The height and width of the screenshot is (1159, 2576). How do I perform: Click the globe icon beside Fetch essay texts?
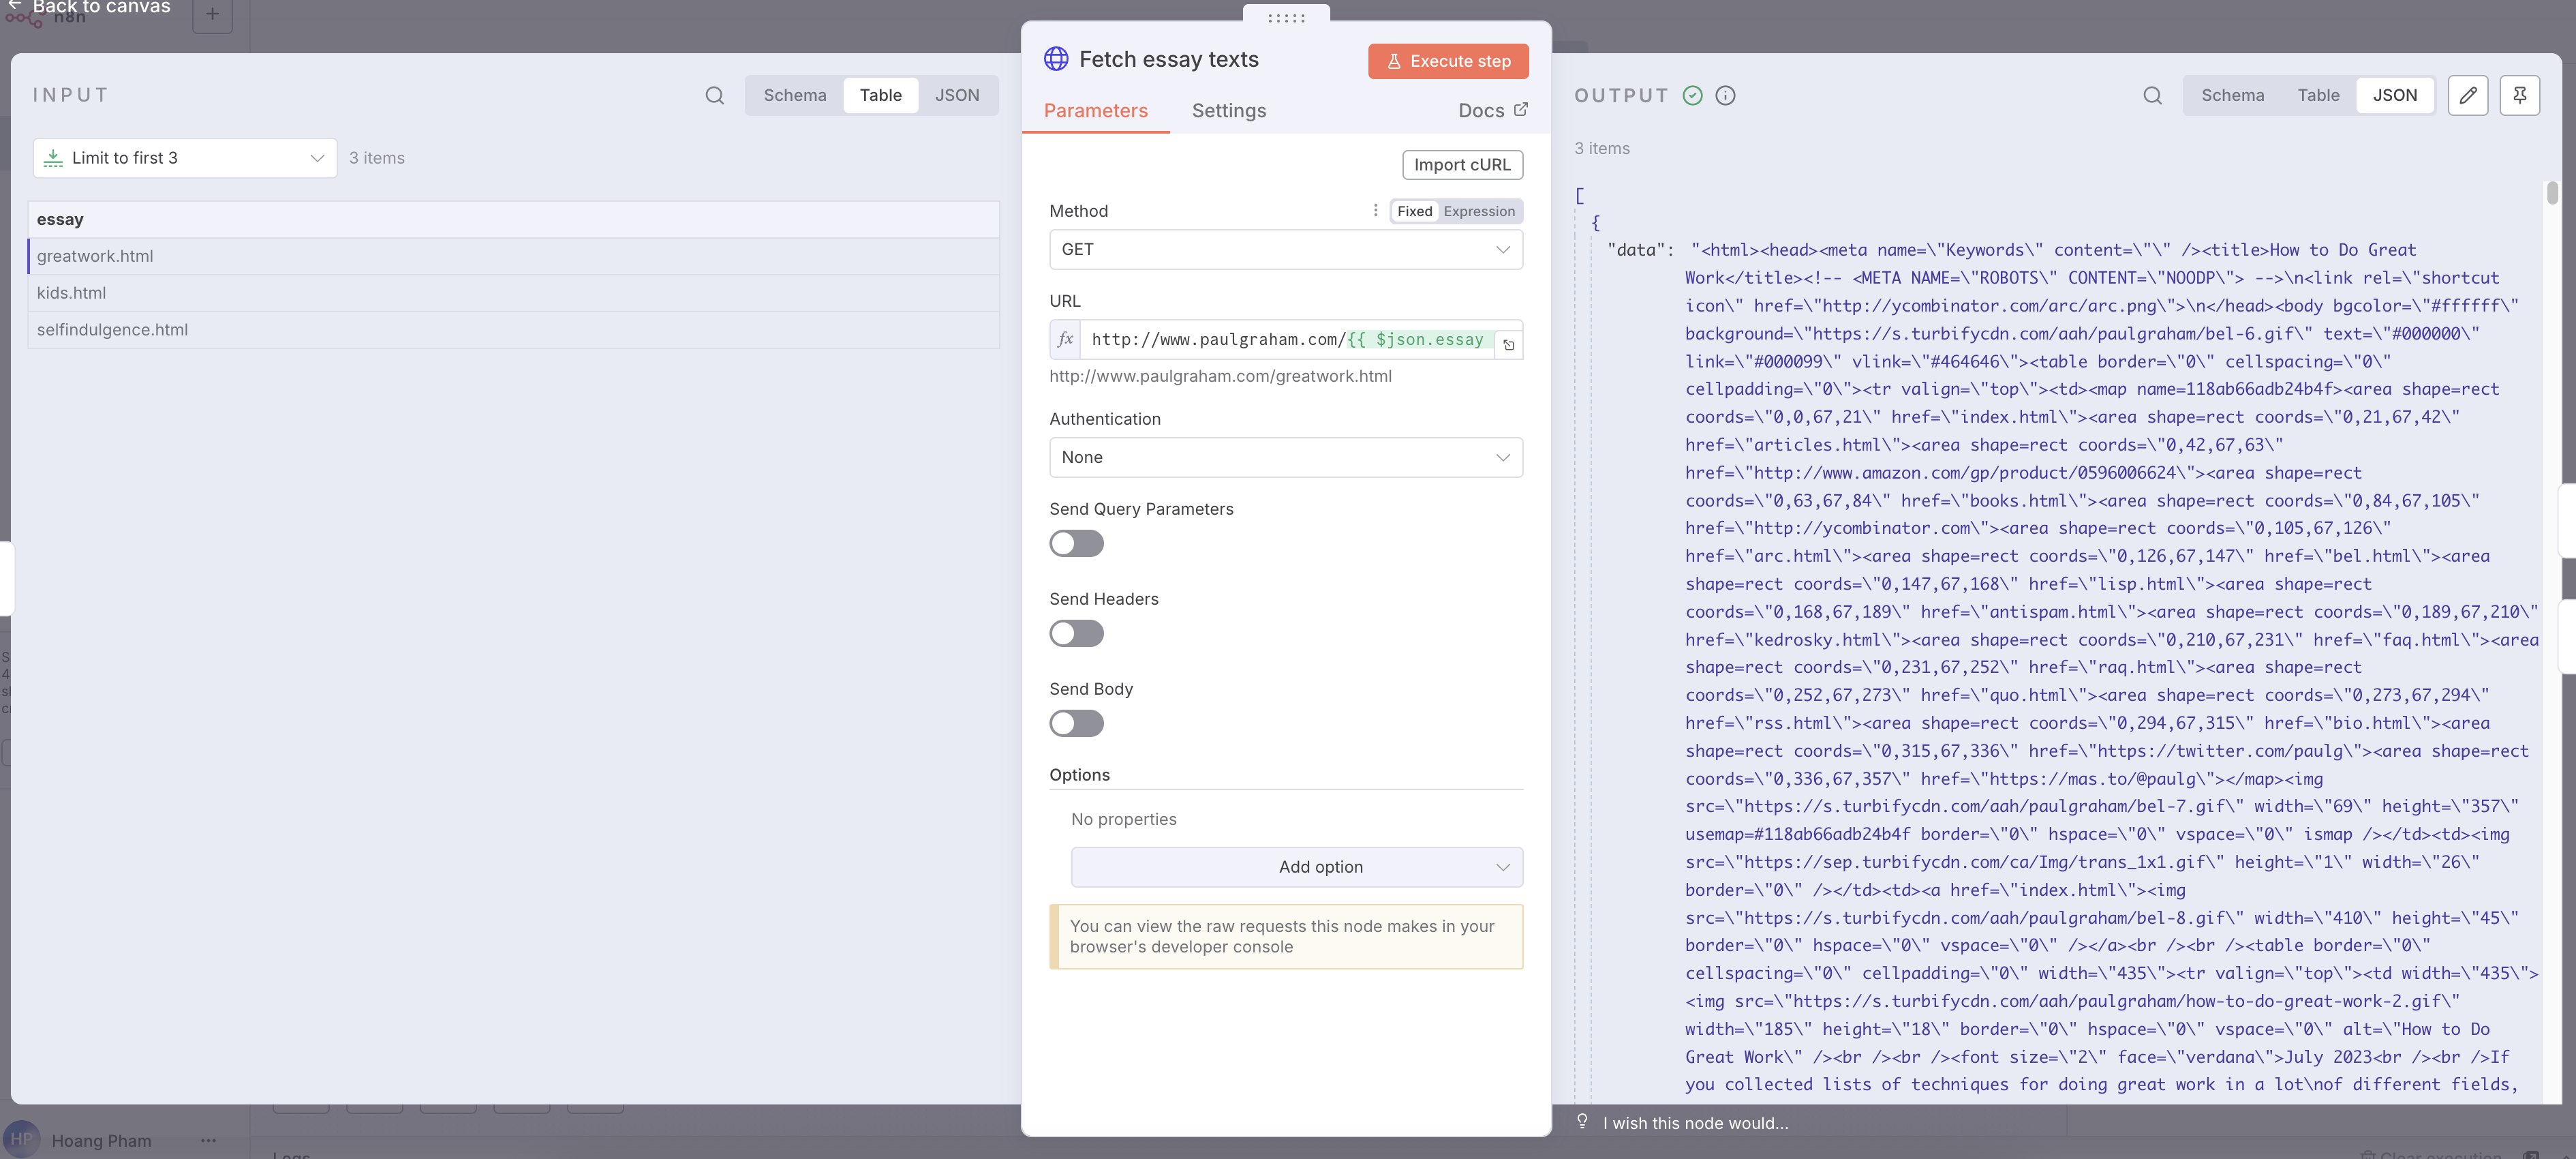1056,58
